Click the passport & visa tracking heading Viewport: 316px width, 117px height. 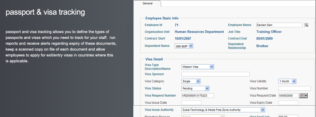(45, 12)
